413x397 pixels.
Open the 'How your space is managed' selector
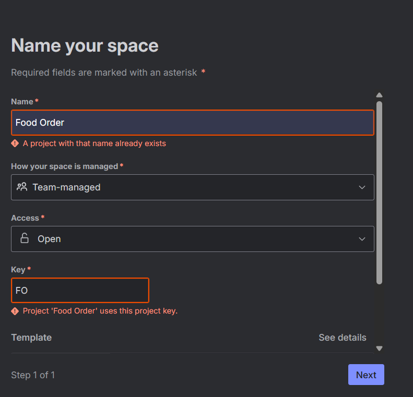click(x=192, y=187)
